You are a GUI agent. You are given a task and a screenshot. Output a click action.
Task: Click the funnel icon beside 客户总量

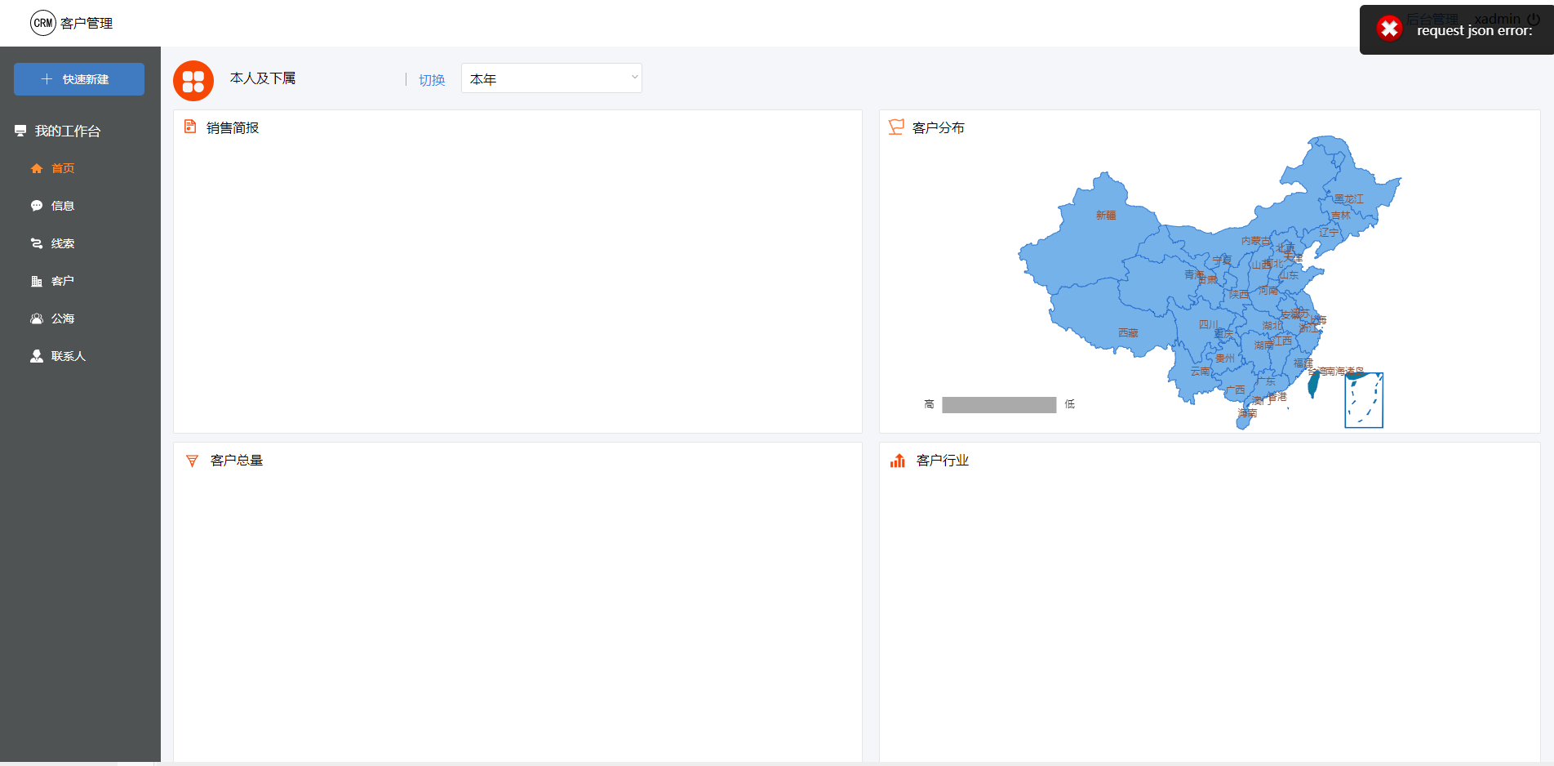point(193,461)
